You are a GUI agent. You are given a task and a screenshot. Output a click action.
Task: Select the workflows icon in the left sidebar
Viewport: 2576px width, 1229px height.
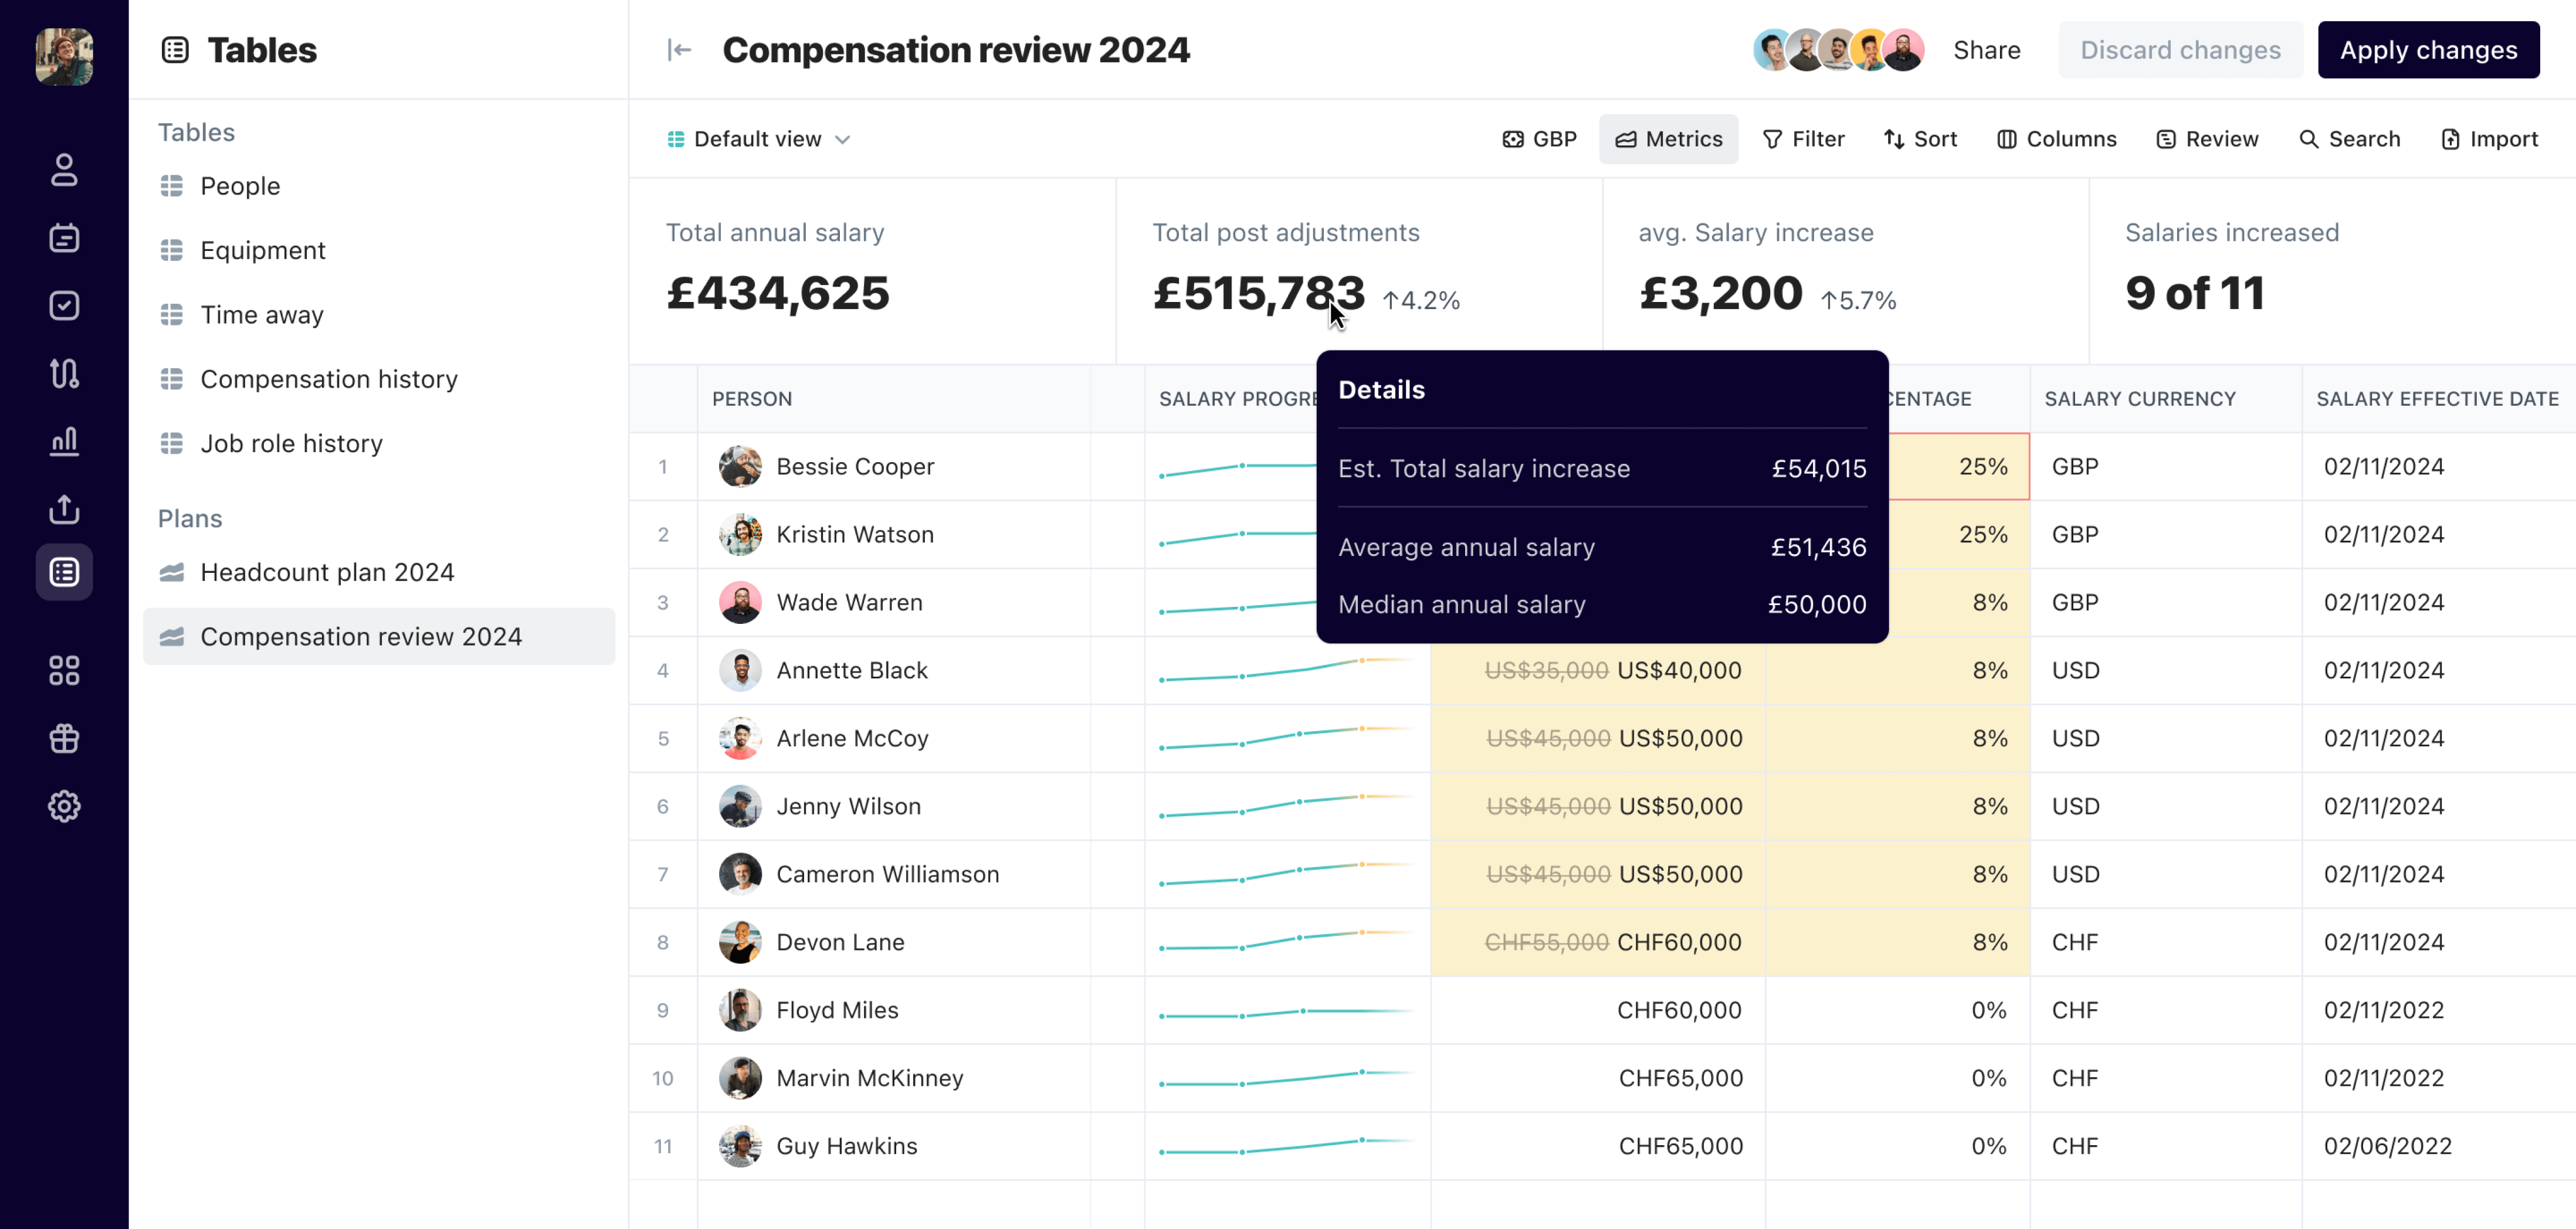pyautogui.click(x=64, y=373)
